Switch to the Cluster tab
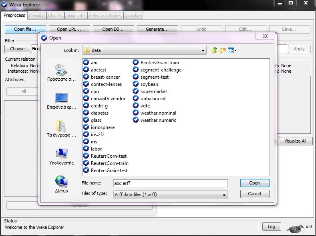This screenshot has width=316, height=236. [55, 16]
